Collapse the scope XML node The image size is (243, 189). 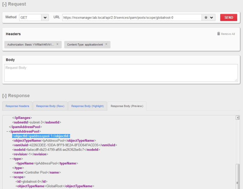tap(10, 177)
